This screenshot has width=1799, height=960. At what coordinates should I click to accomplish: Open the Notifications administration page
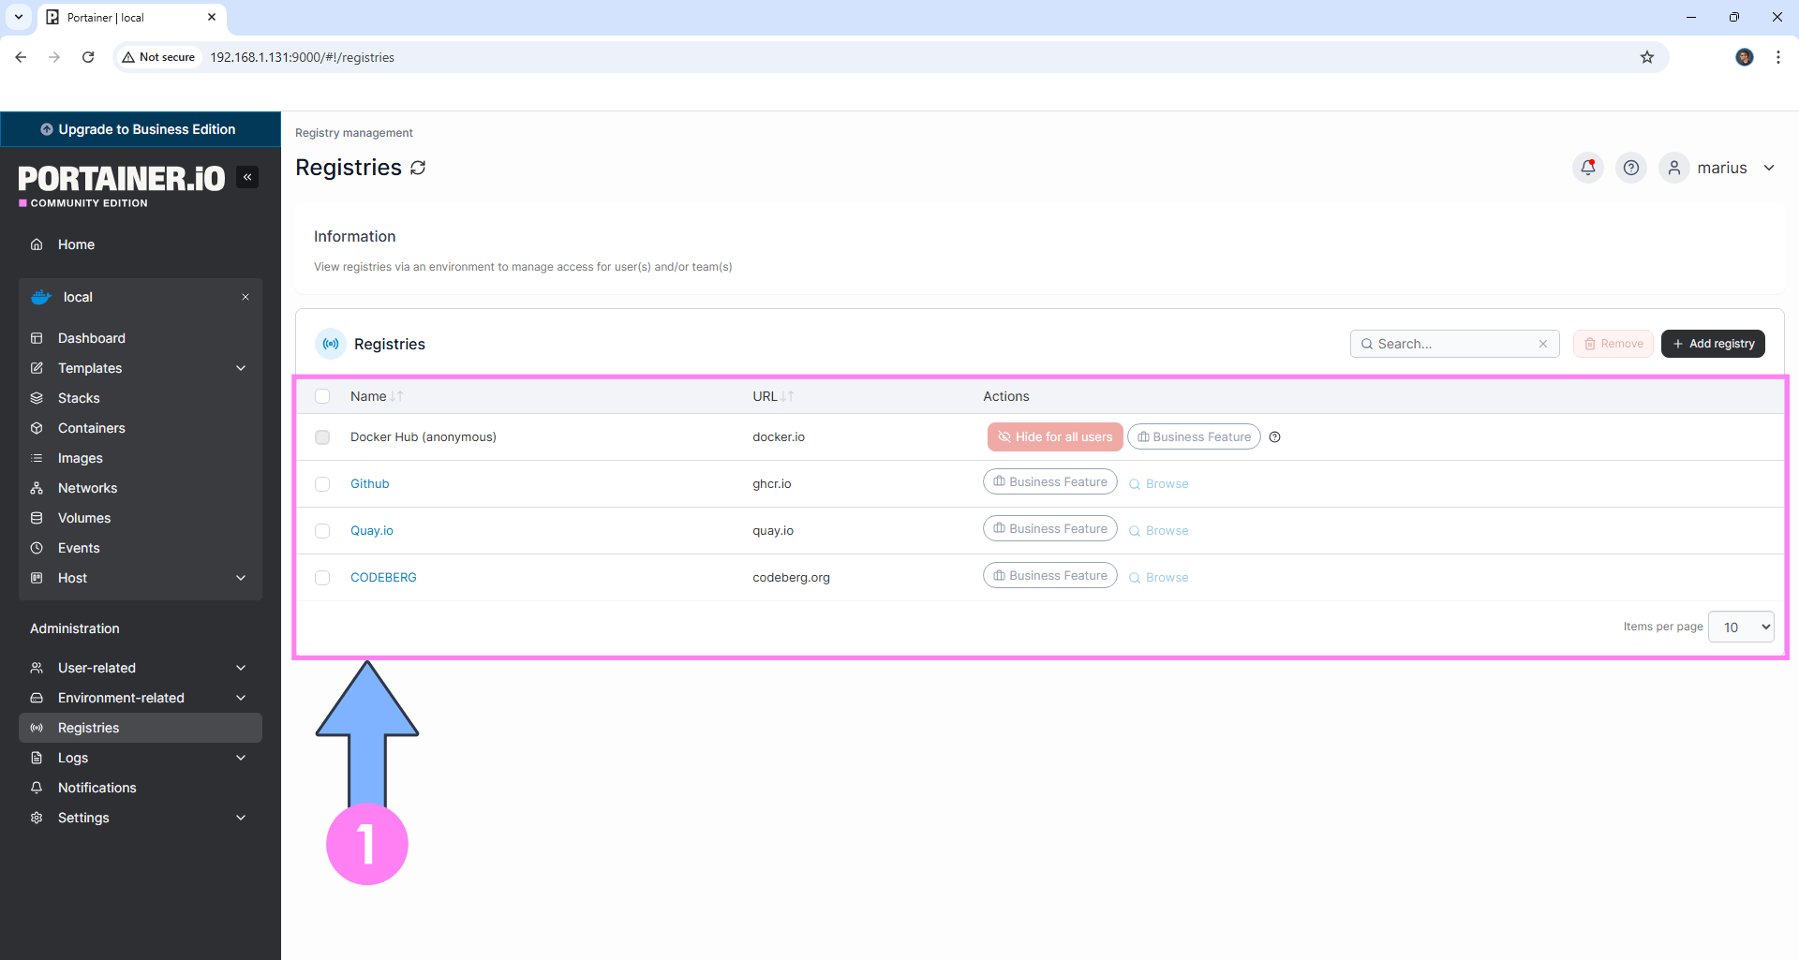[97, 788]
